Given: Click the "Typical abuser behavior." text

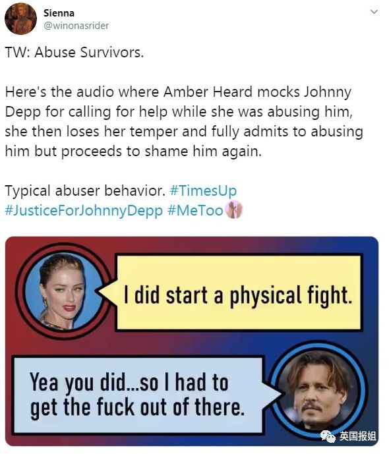Looking at the screenshot, I should [x=85, y=190].
